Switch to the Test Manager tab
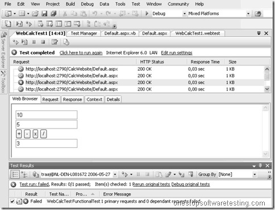 [x=84, y=33]
